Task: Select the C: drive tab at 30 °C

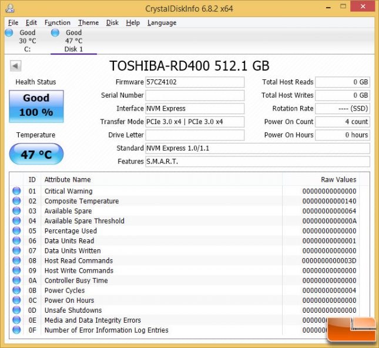Action: (27, 41)
